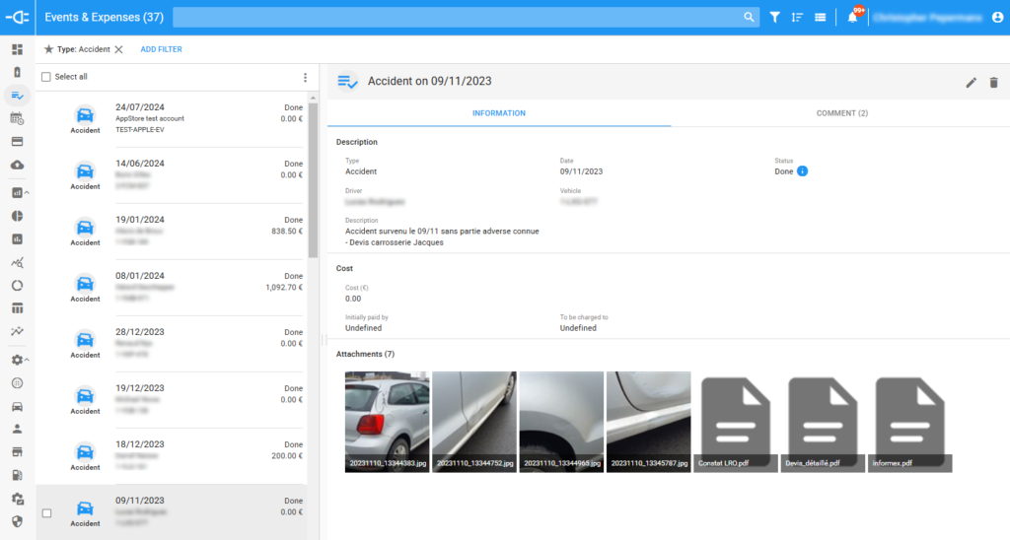The image size is (1010, 540).
Task: Switch to the Comment (2) tab
Action: (841, 113)
